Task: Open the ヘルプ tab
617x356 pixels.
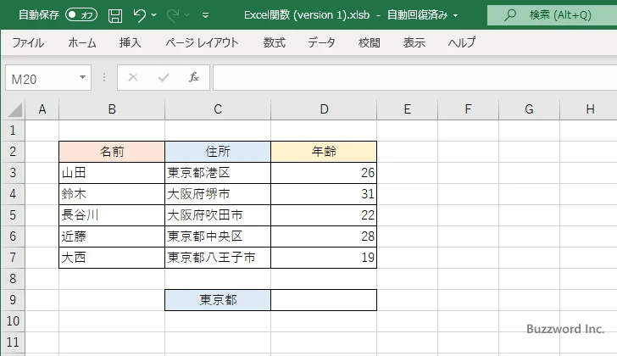Action: [x=462, y=42]
